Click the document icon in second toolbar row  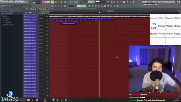tap(105, 6)
